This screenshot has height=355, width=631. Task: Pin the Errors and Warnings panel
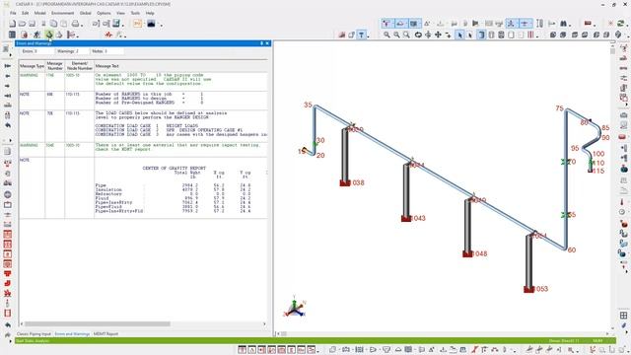(261, 43)
